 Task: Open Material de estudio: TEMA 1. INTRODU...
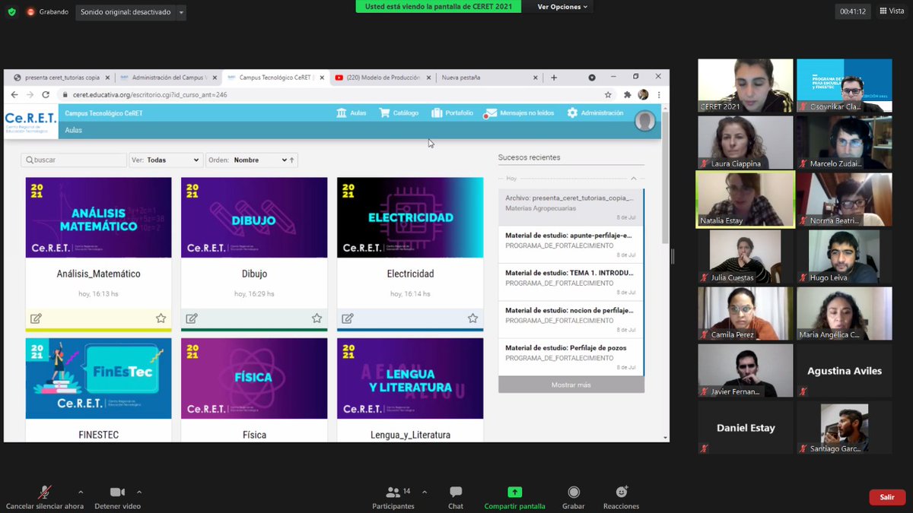[570, 281]
